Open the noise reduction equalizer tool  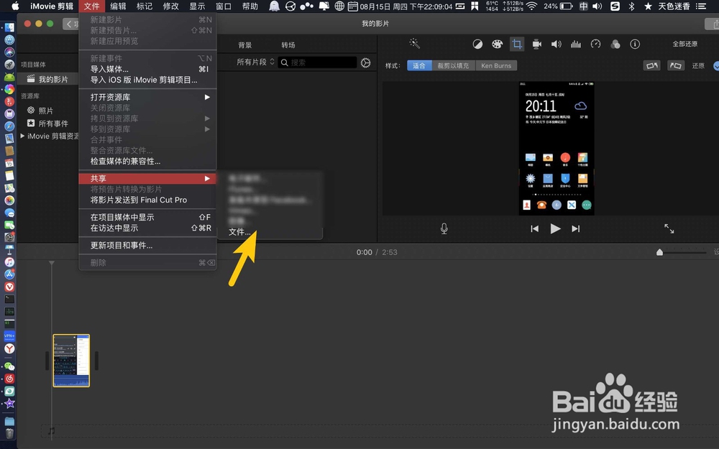pos(576,44)
